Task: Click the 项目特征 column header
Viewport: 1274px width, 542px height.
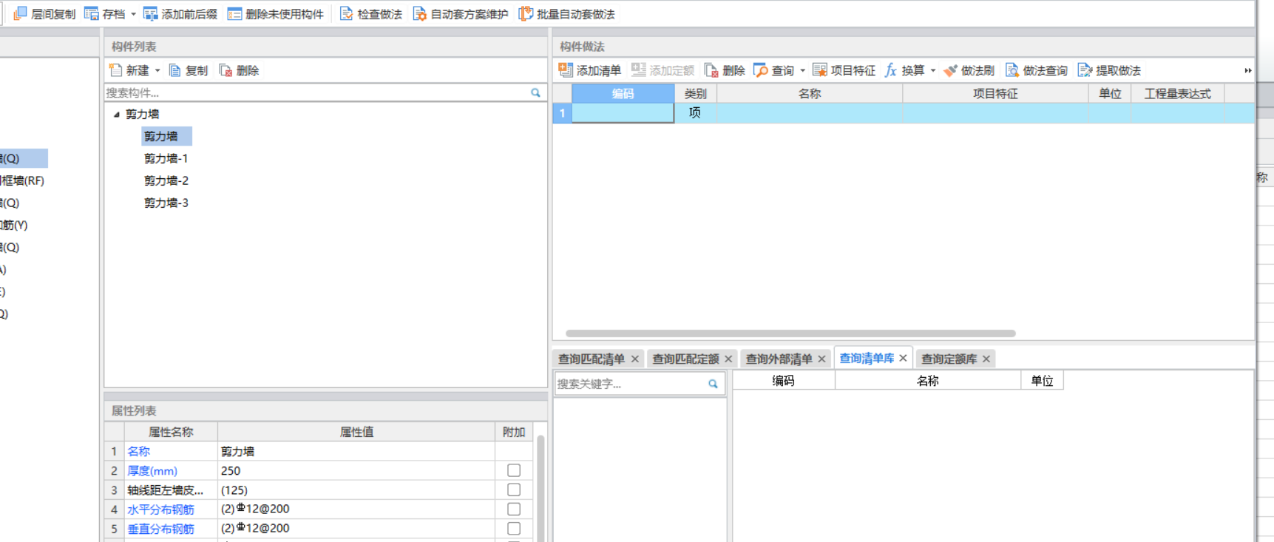Action: click(995, 93)
